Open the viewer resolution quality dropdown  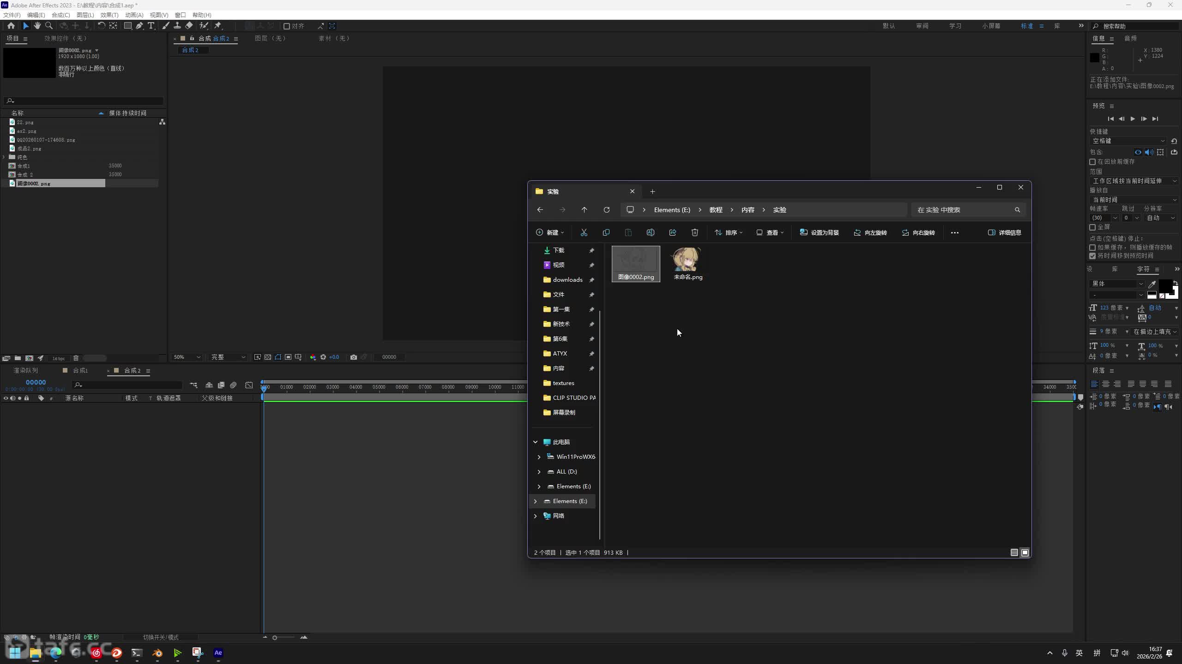(x=228, y=357)
